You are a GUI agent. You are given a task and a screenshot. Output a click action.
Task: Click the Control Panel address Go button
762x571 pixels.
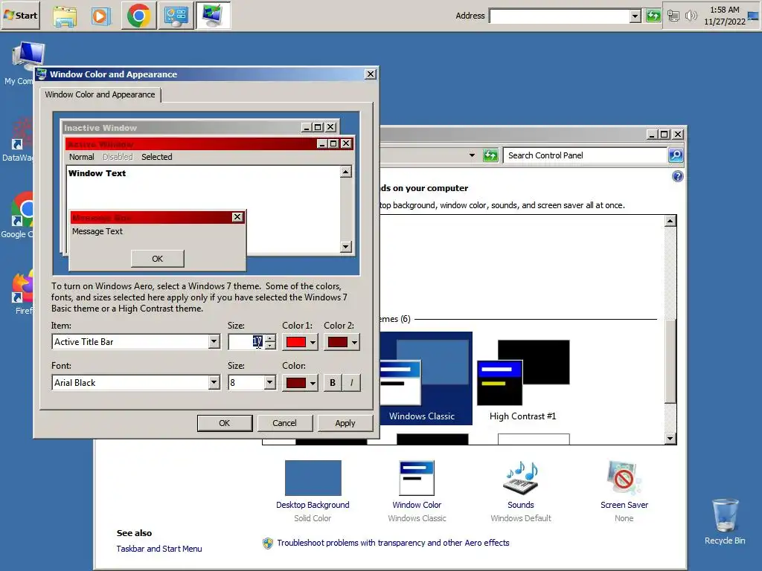(490, 155)
